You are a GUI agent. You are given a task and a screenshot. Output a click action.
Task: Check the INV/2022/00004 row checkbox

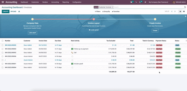pyautogui.click(x=3, y=67)
